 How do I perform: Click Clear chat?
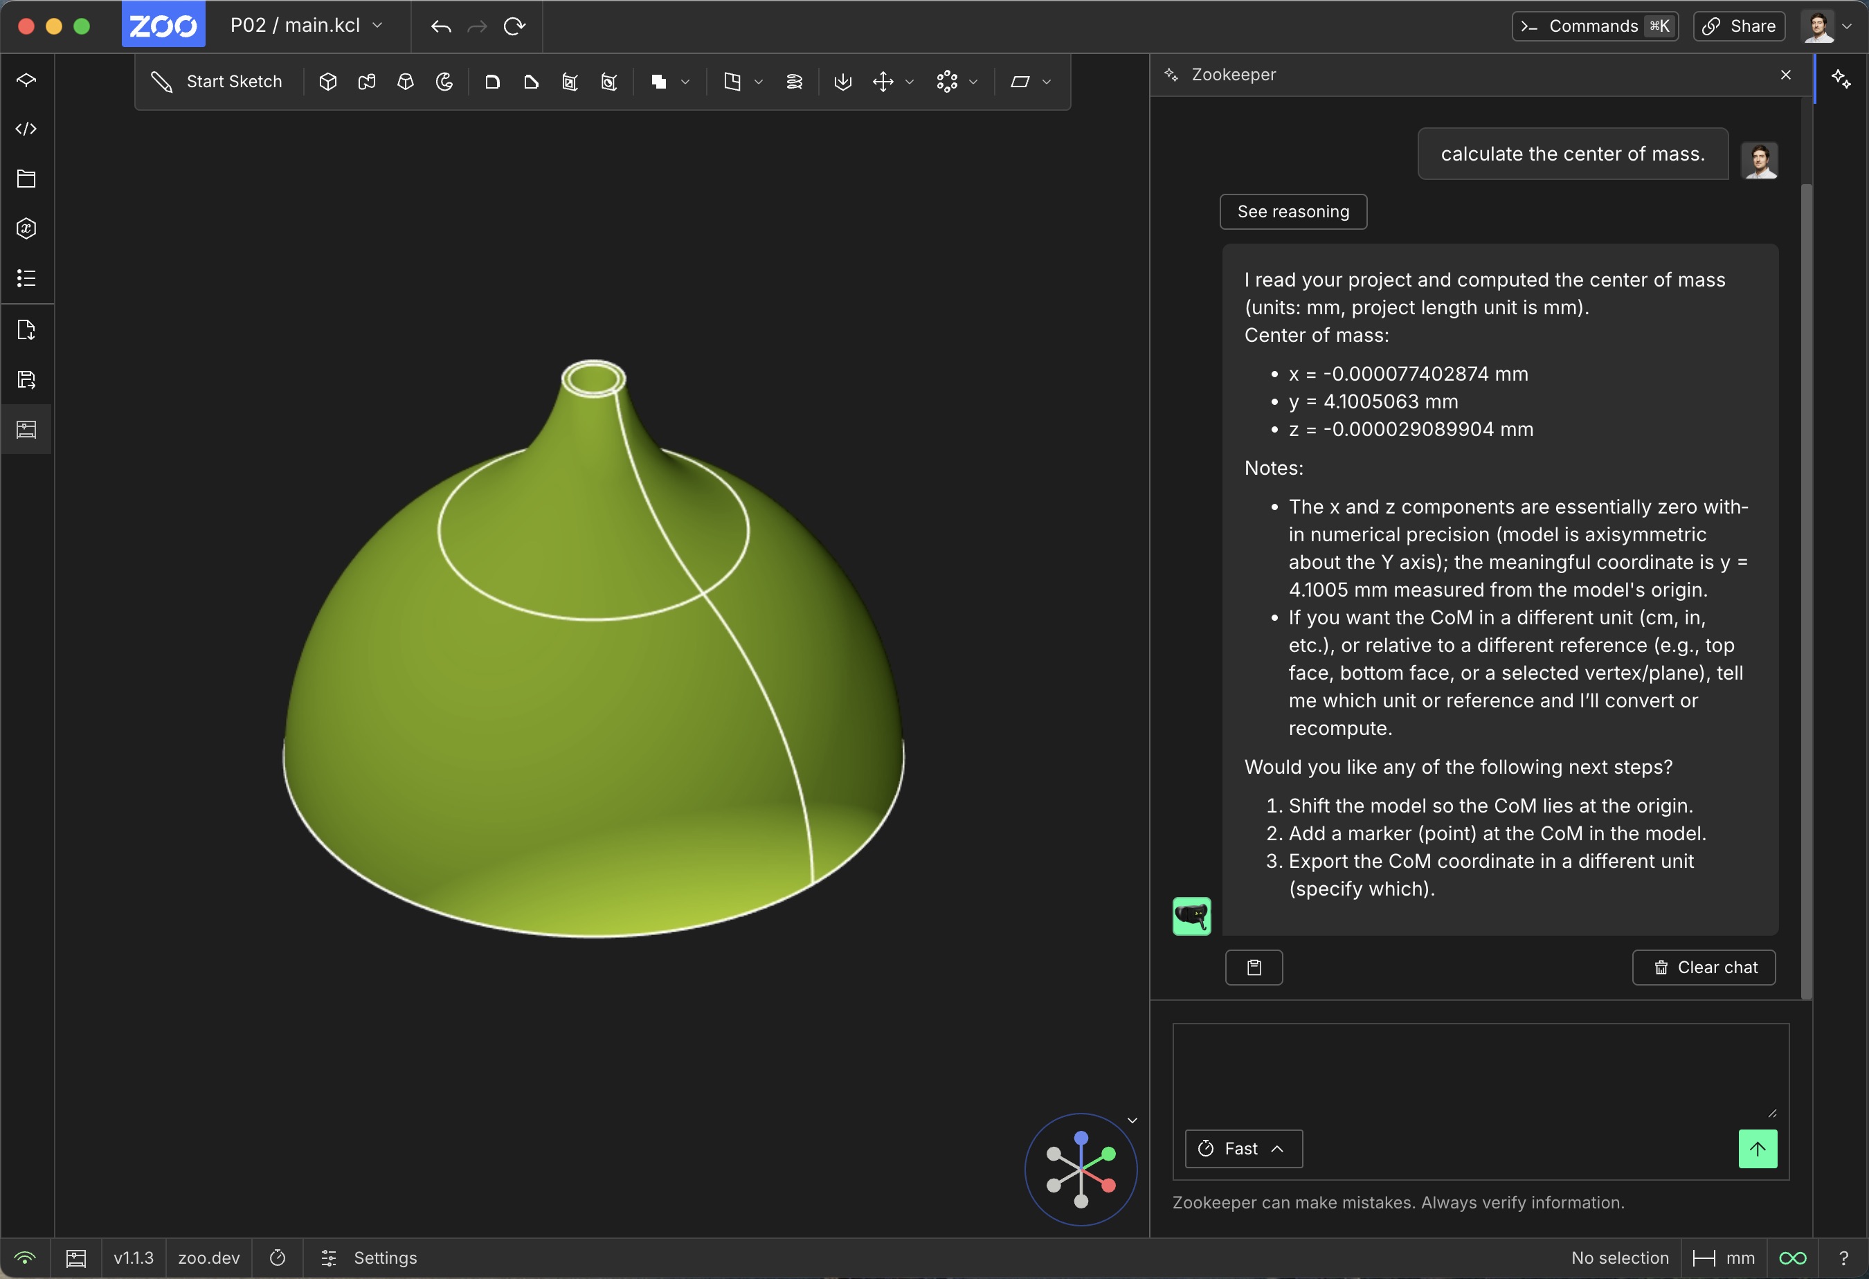tap(1704, 967)
